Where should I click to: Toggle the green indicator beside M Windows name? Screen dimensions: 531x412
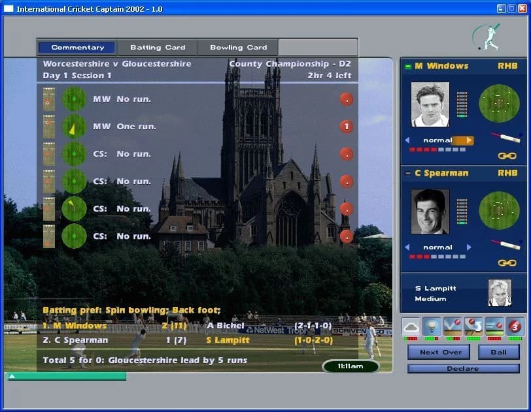[x=408, y=66]
